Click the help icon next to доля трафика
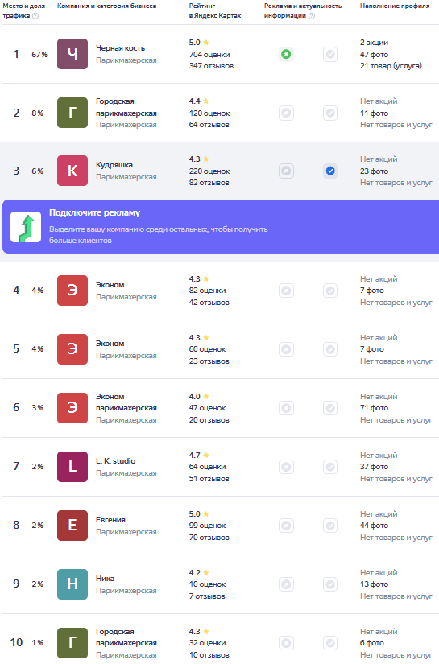This screenshot has width=439, height=664. coord(35,16)
